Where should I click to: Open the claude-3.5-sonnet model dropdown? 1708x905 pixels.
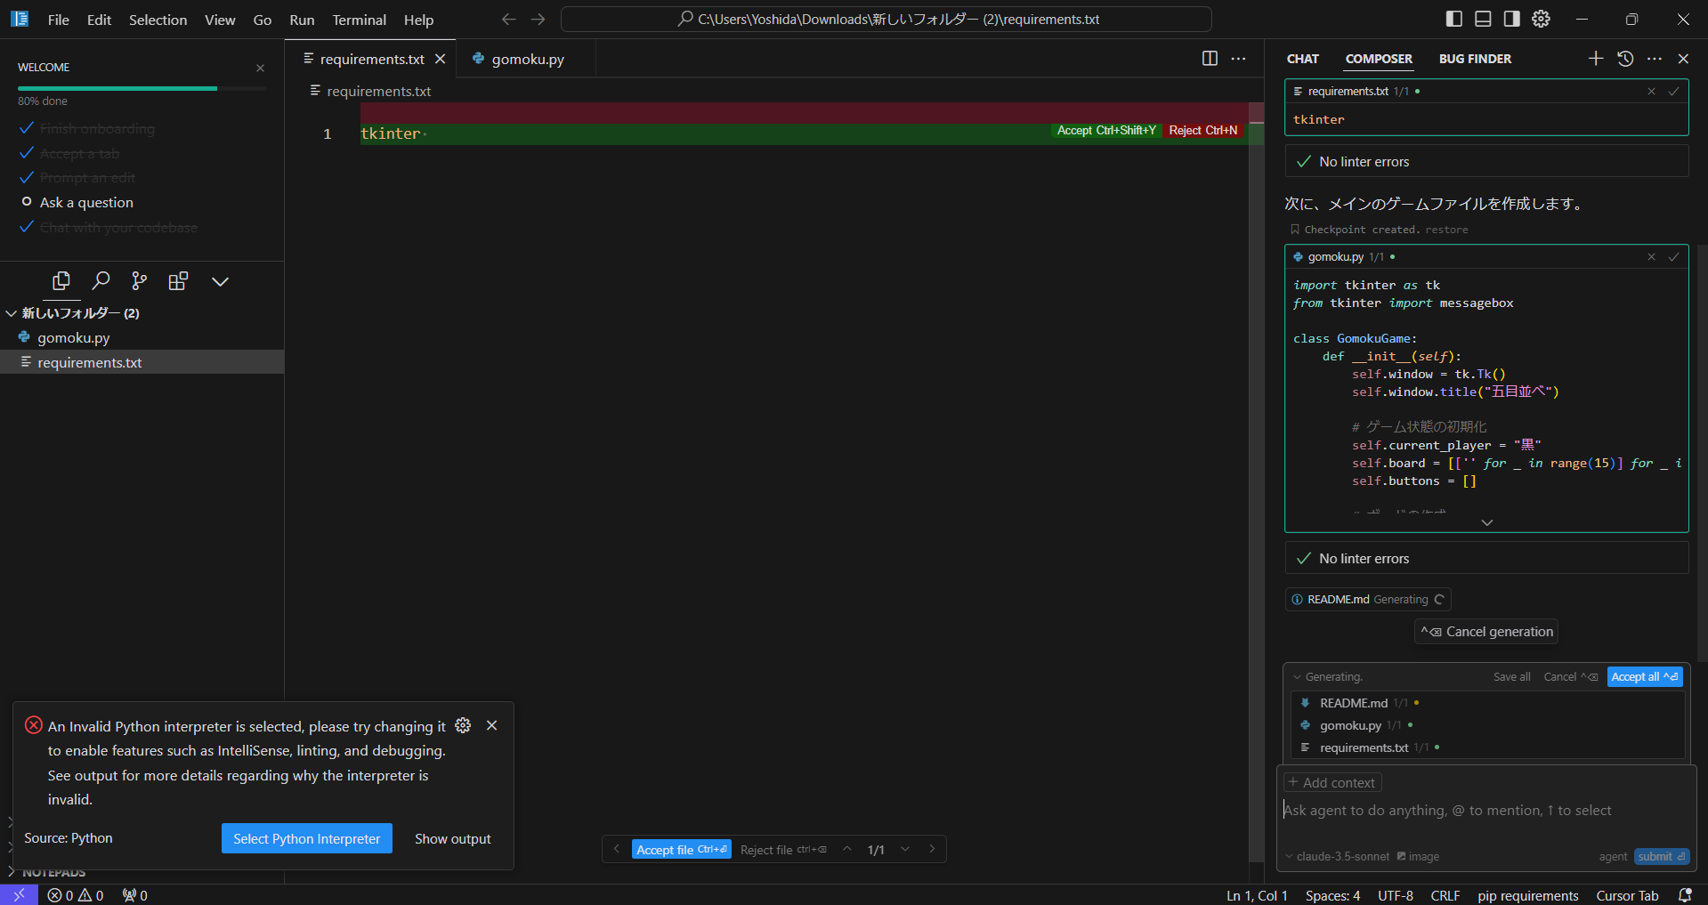(x=1337, y=857)
